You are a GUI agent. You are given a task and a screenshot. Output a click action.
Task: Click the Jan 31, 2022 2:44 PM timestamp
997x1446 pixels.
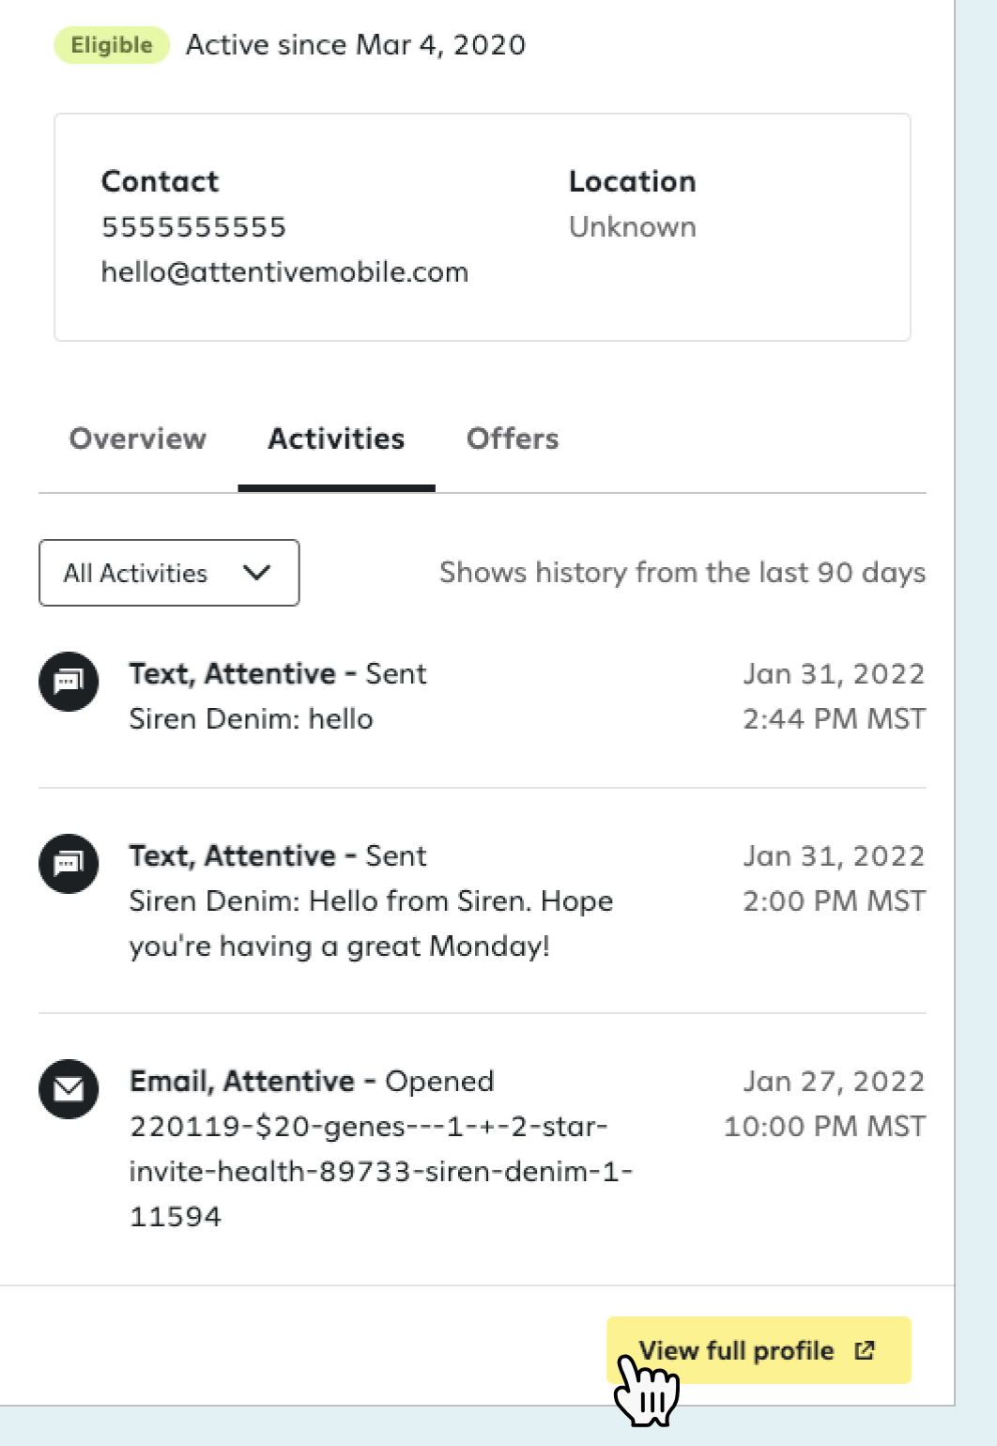click(x=834, y=697)
